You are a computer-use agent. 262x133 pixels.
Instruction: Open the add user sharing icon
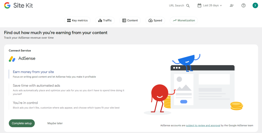(x=232, y=5)
